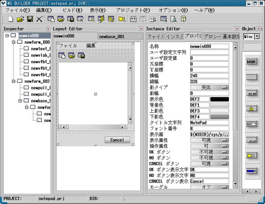Open the ビルド(B) menu
The width and height of the screenshot is (265, 204).
[x=72, y=10]
